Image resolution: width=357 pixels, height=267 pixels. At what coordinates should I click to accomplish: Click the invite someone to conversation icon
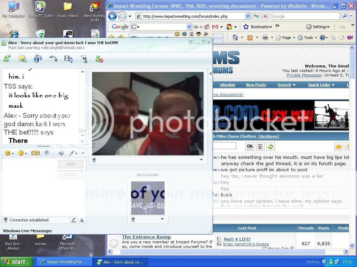click(x=7, y=59)
